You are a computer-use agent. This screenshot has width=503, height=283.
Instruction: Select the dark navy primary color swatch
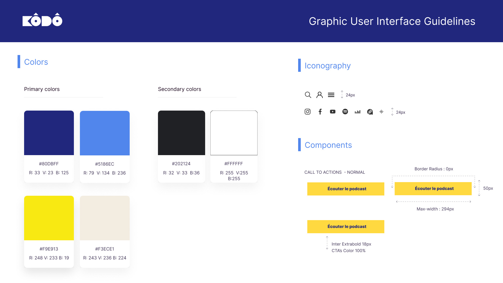click(49, 133)
